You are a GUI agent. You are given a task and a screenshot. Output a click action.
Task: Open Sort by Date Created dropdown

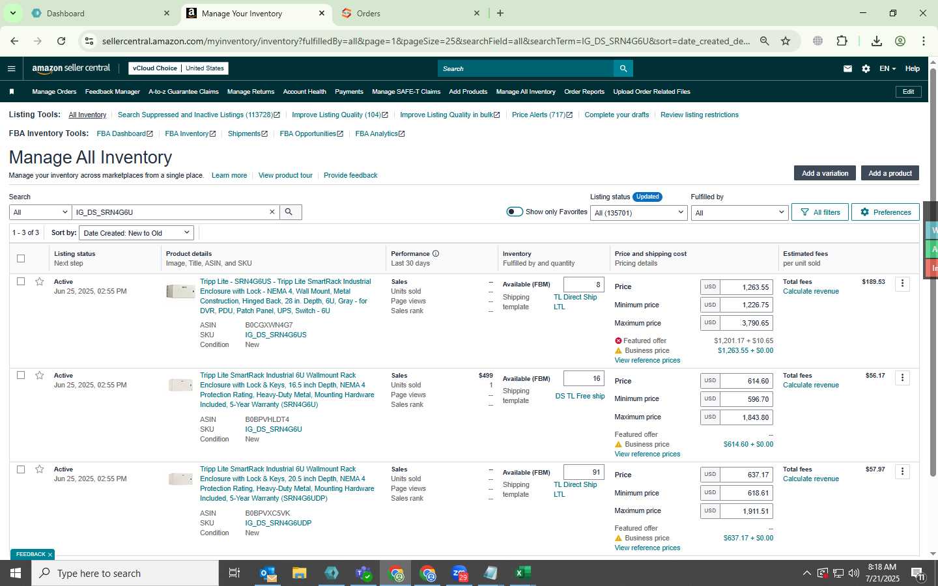137,232
